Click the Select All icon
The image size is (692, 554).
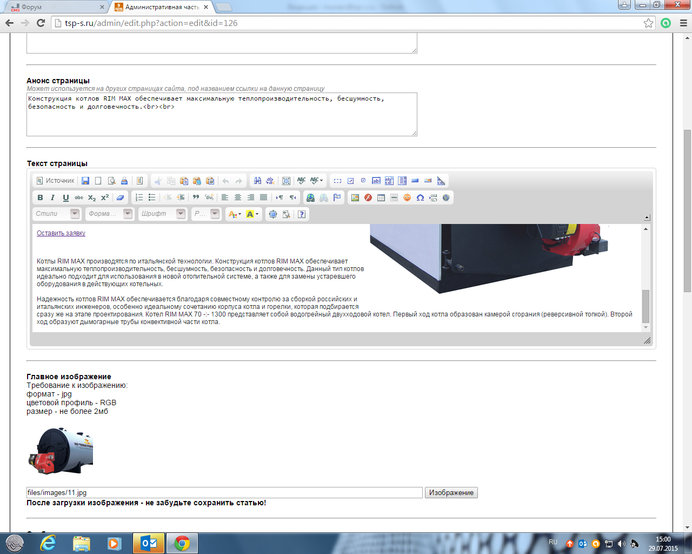pos(286,181)
